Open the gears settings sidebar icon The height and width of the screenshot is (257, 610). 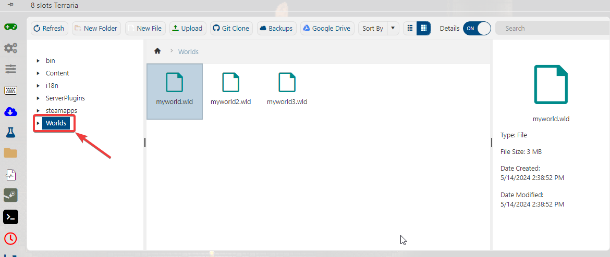click(10, 48)
